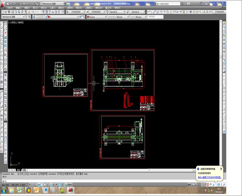The height and width of the screenshot is (196, 242).
Task: Open the Insert menu (插入)
Action: (x=35, y=8)
